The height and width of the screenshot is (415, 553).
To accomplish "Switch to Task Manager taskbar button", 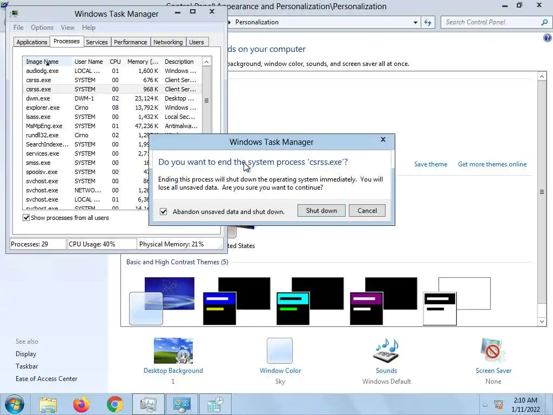I will 149,404.
